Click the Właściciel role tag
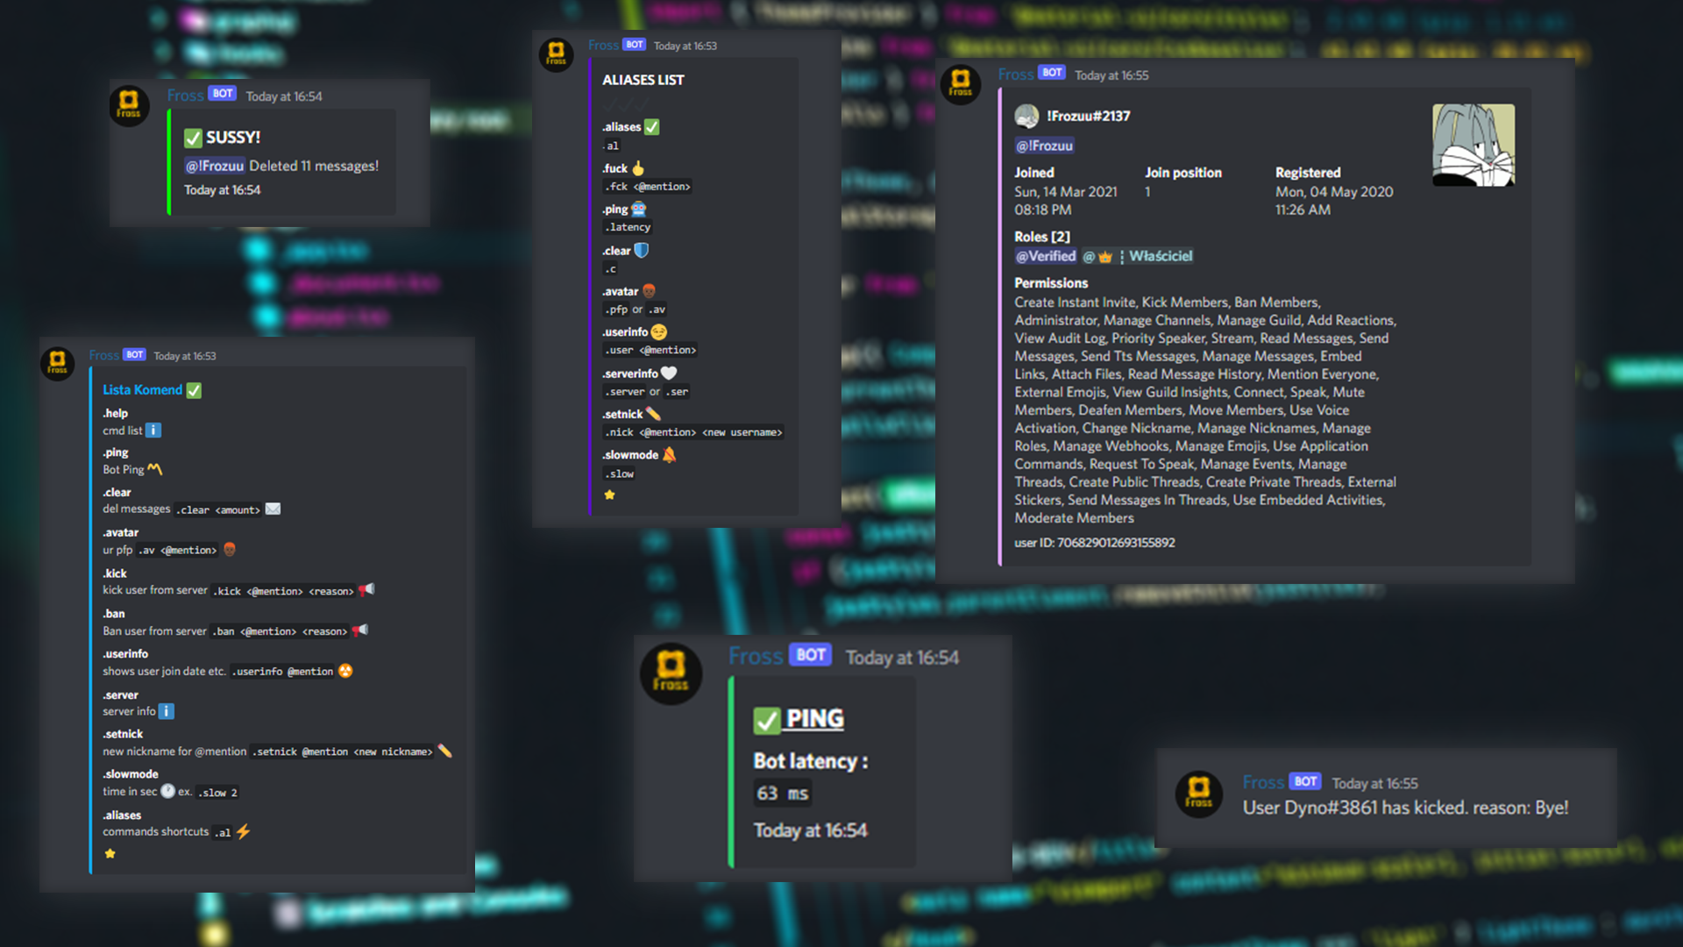The height and width of the screenshot is (947, 1683). click(x=1160, y=256)
